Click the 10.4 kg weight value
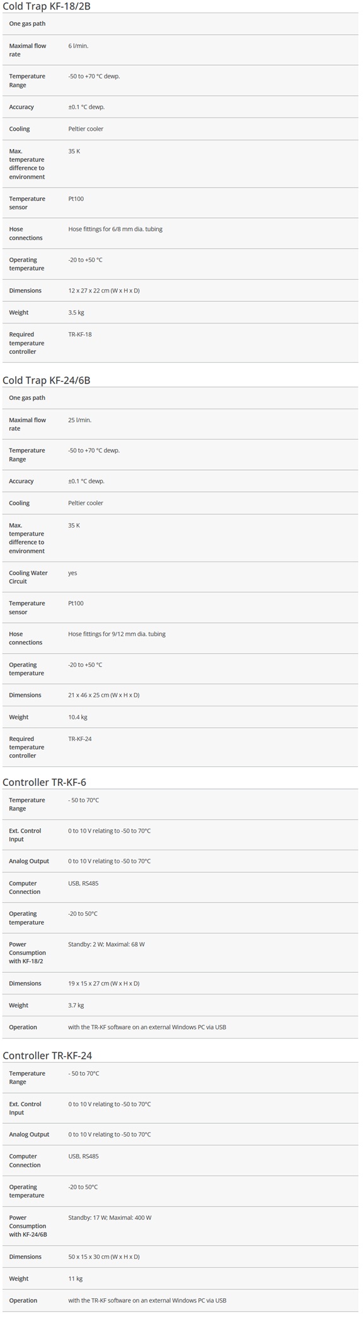363x1319 pixels. pos(78,717)
